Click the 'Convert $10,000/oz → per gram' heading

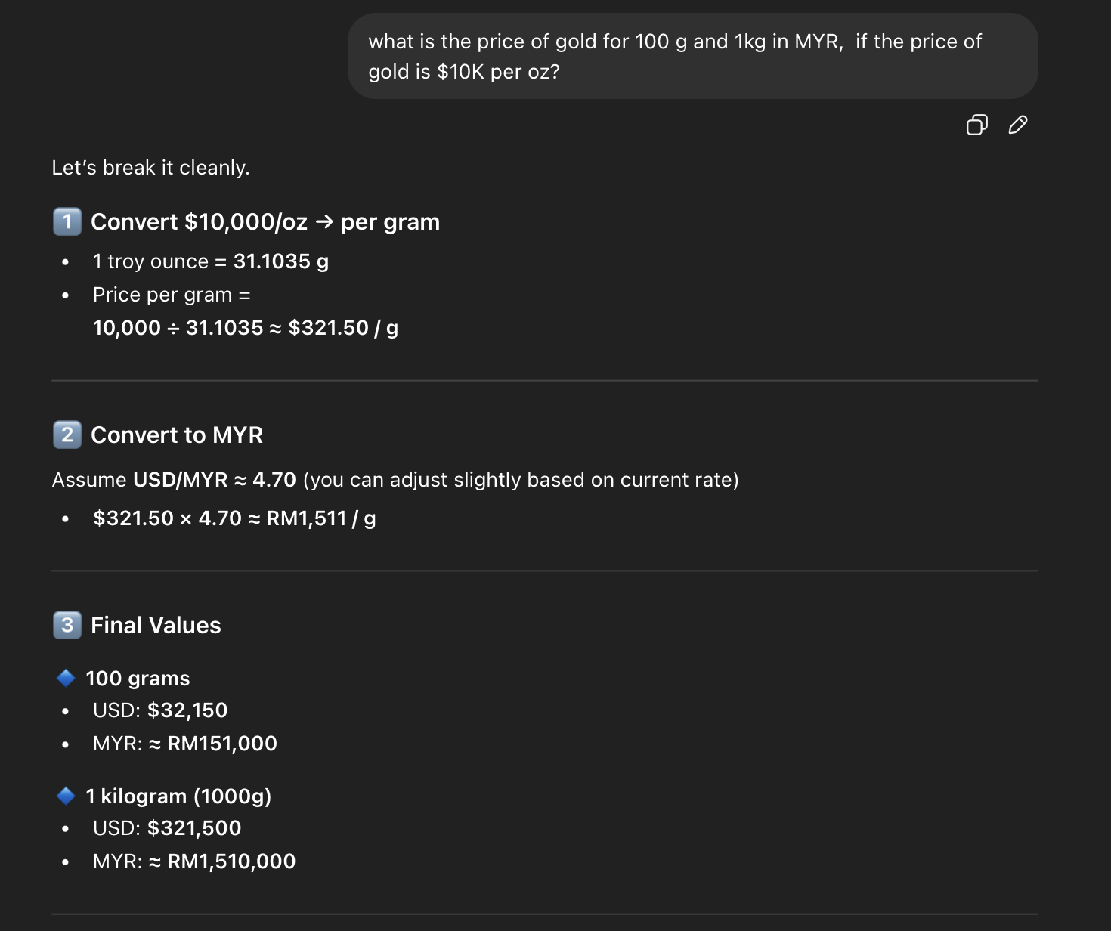click(265, 222)
